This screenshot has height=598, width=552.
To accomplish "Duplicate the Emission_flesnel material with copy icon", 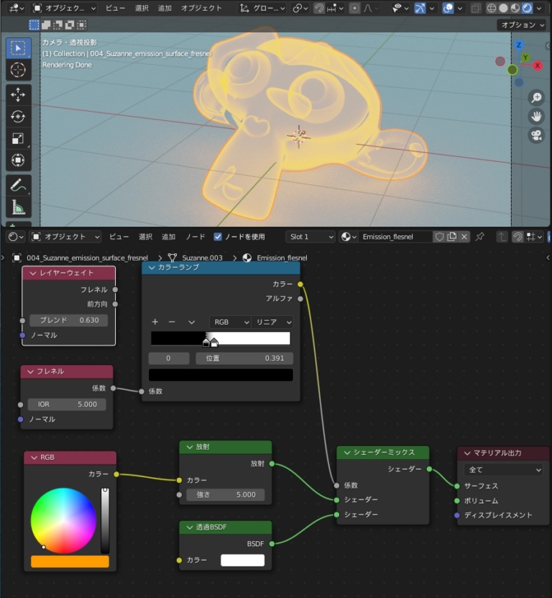I will click(452, 237).
